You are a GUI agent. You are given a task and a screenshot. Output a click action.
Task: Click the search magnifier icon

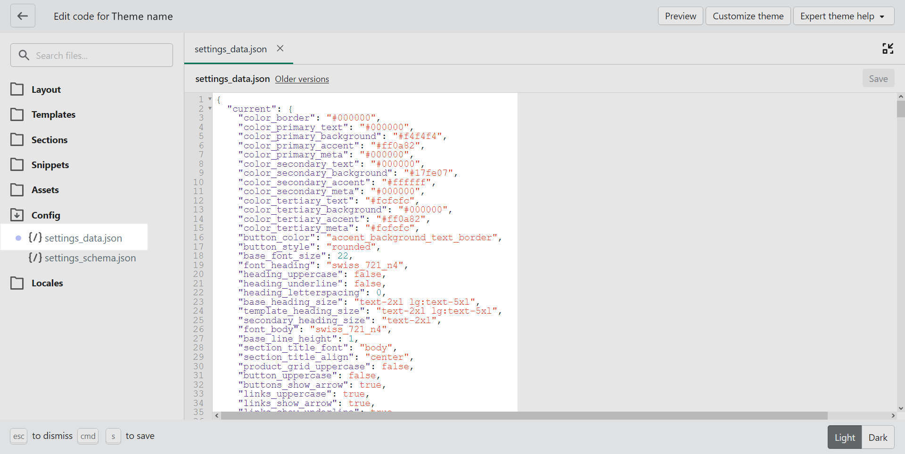(x=24, y=55)
